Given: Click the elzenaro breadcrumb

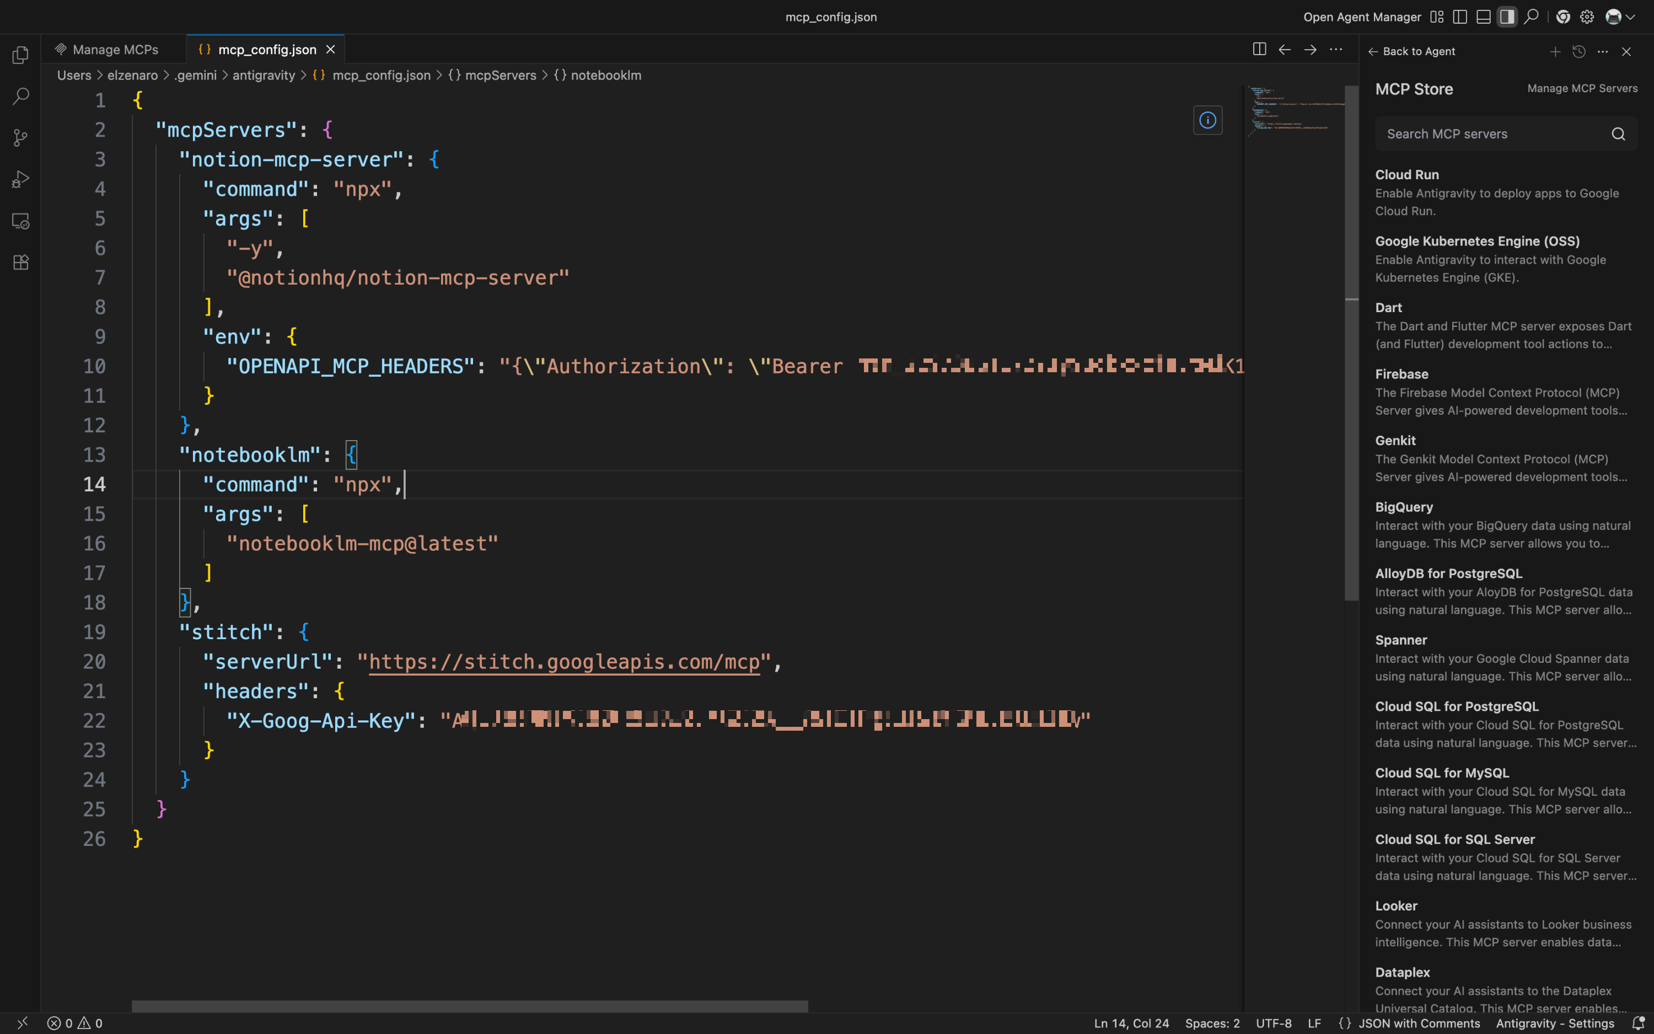Looking at the screenshot, I should [132, 75].
